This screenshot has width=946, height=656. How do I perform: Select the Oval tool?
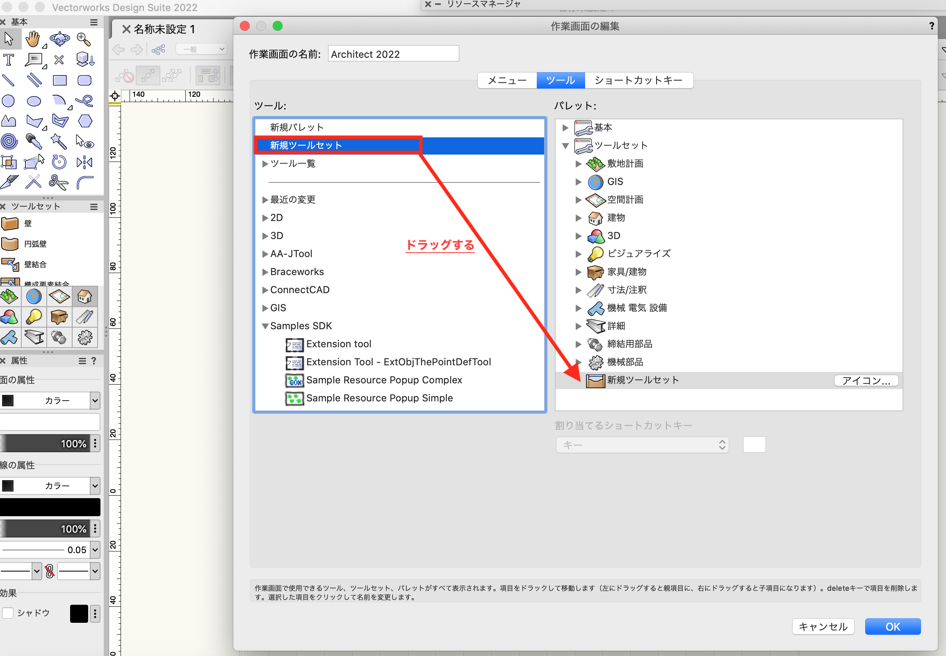(34, 101)
